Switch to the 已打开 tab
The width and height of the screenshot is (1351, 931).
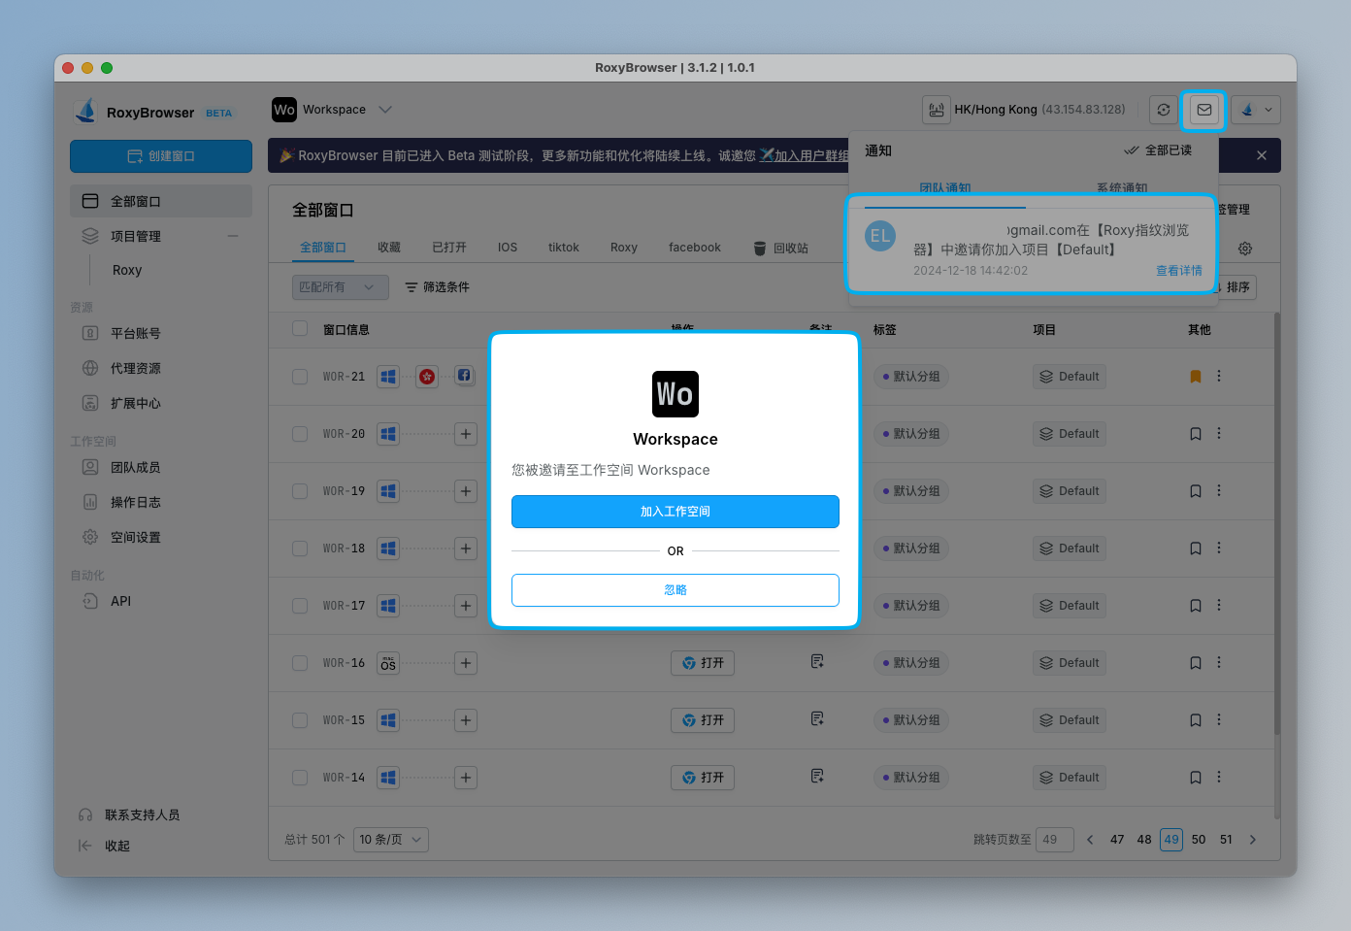click(x=449, y=248)
